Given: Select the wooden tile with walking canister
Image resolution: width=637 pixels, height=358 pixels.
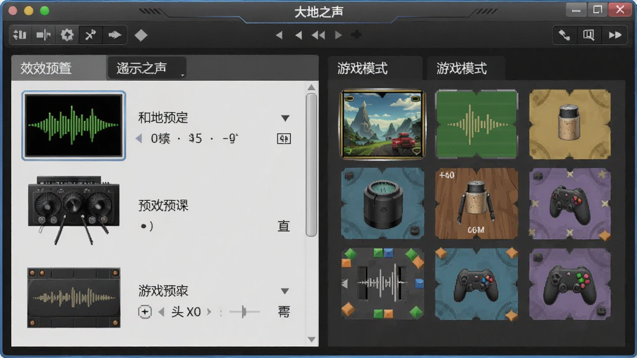Looking at the screenshot, I should point(477,203).
